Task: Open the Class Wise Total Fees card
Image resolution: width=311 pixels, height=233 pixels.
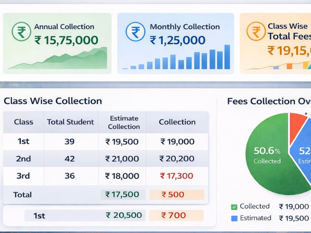Action: 275,43
